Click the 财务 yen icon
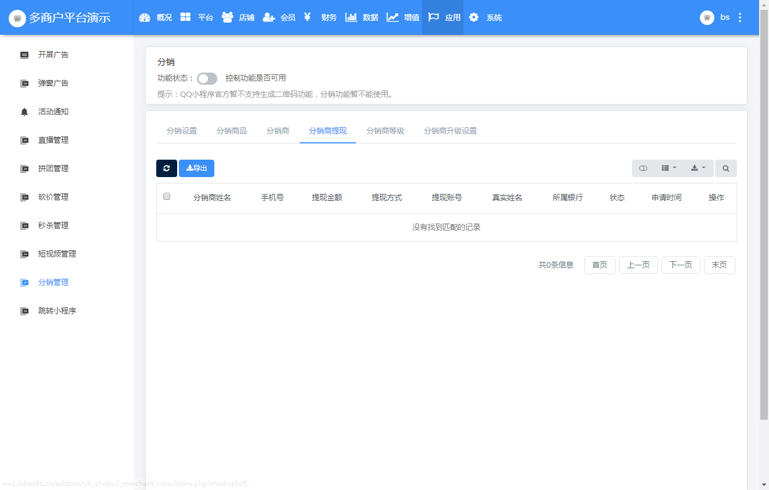769x490 pixels. click(308, 17)
